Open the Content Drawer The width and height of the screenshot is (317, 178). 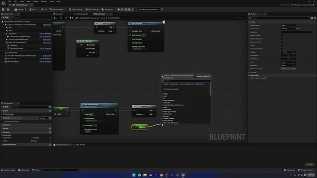pyautogui.click(x=8, y=170)
